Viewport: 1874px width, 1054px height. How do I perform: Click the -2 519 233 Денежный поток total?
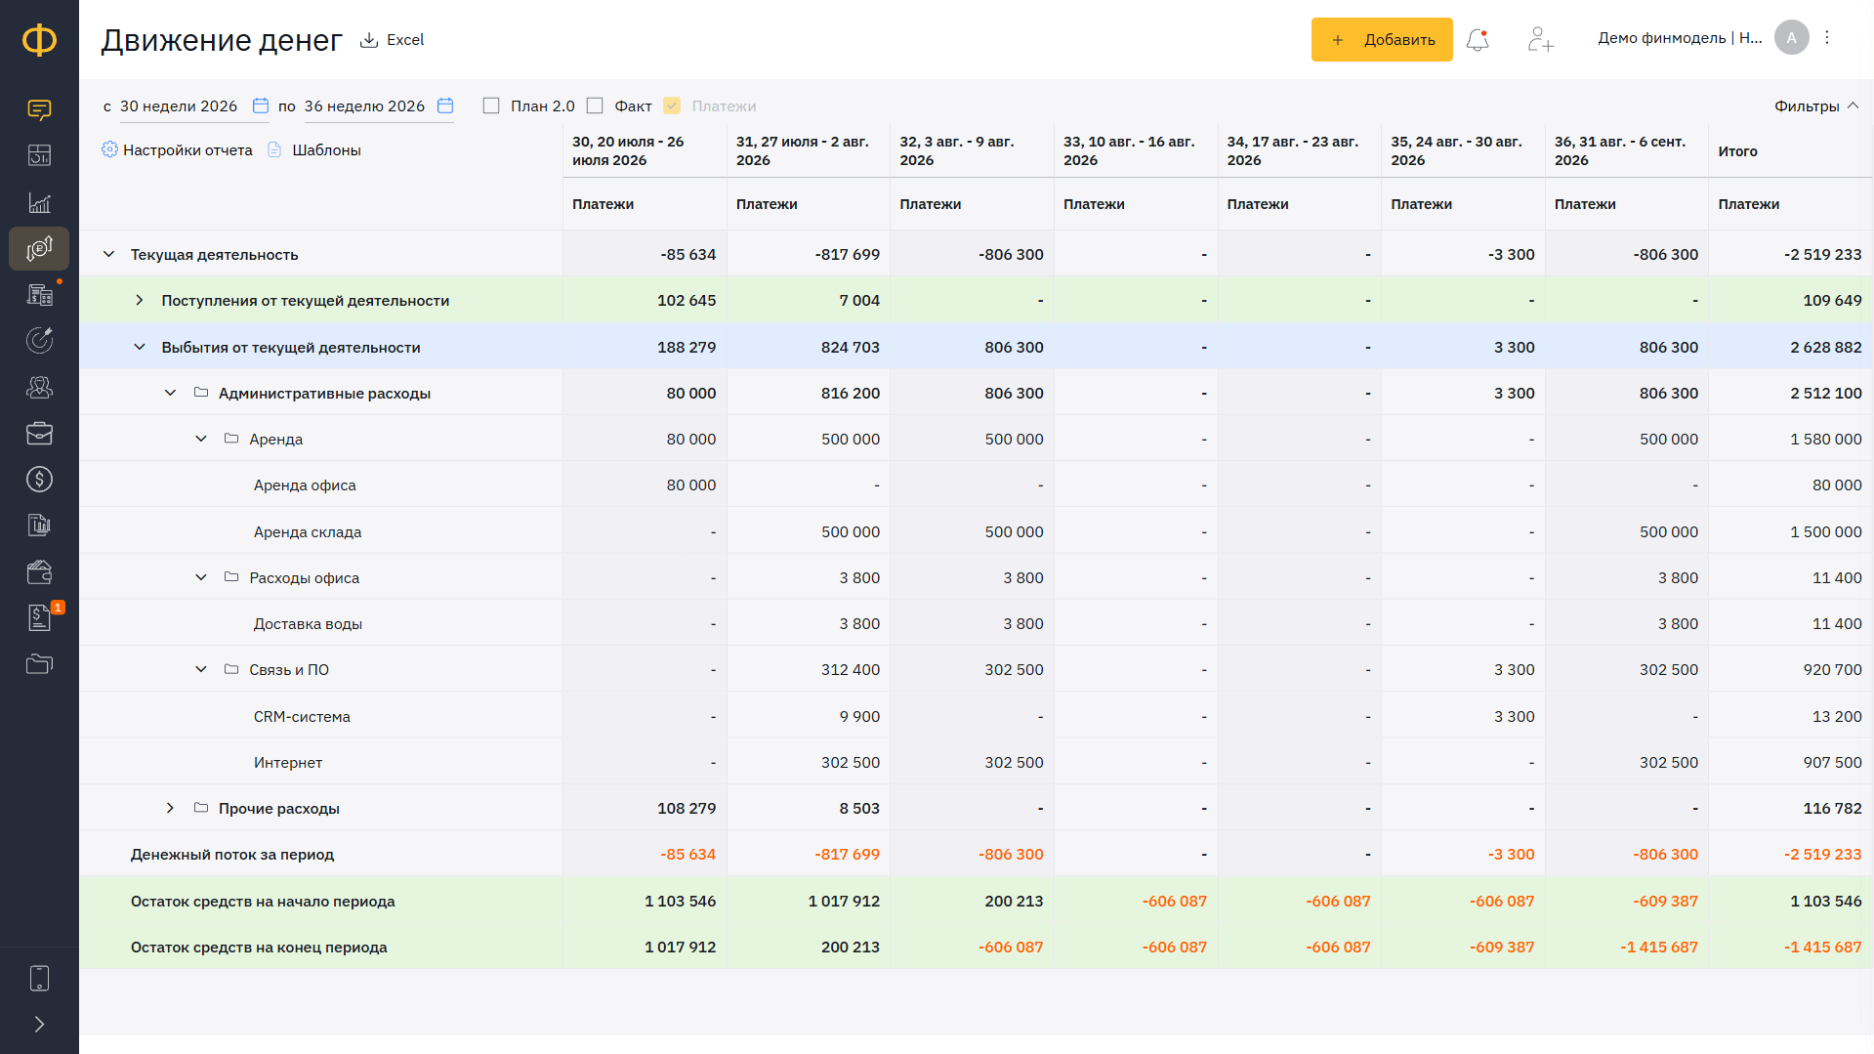[x=1822, y=854]
